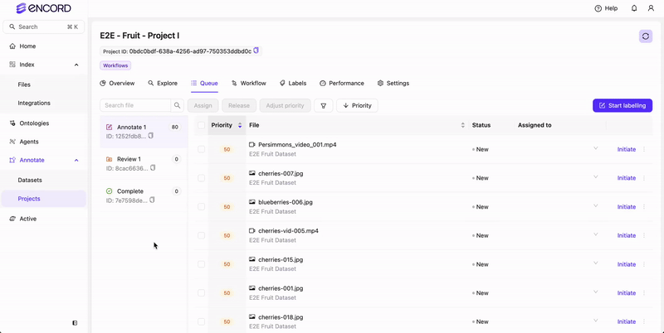This screenshot has height=333, width=664.
Task: Expand assignee dropdown for Persimmons_video_001.mp4
Action: (595, 148)
